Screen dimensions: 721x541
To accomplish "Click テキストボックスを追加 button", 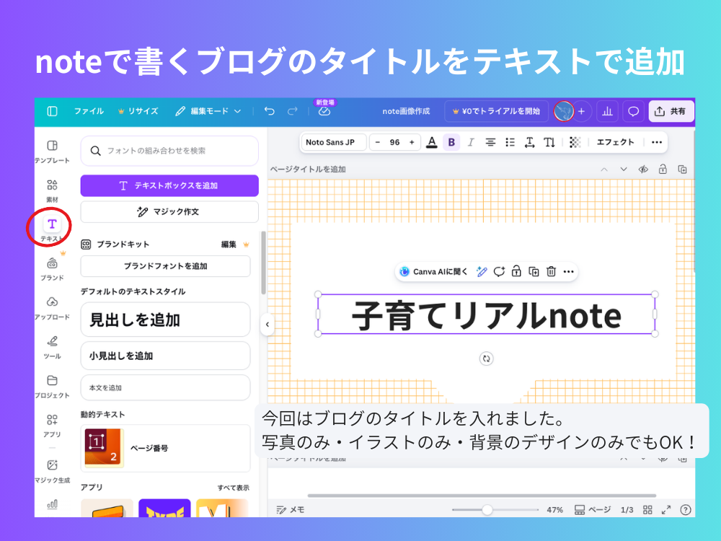I will coord(169,185).
